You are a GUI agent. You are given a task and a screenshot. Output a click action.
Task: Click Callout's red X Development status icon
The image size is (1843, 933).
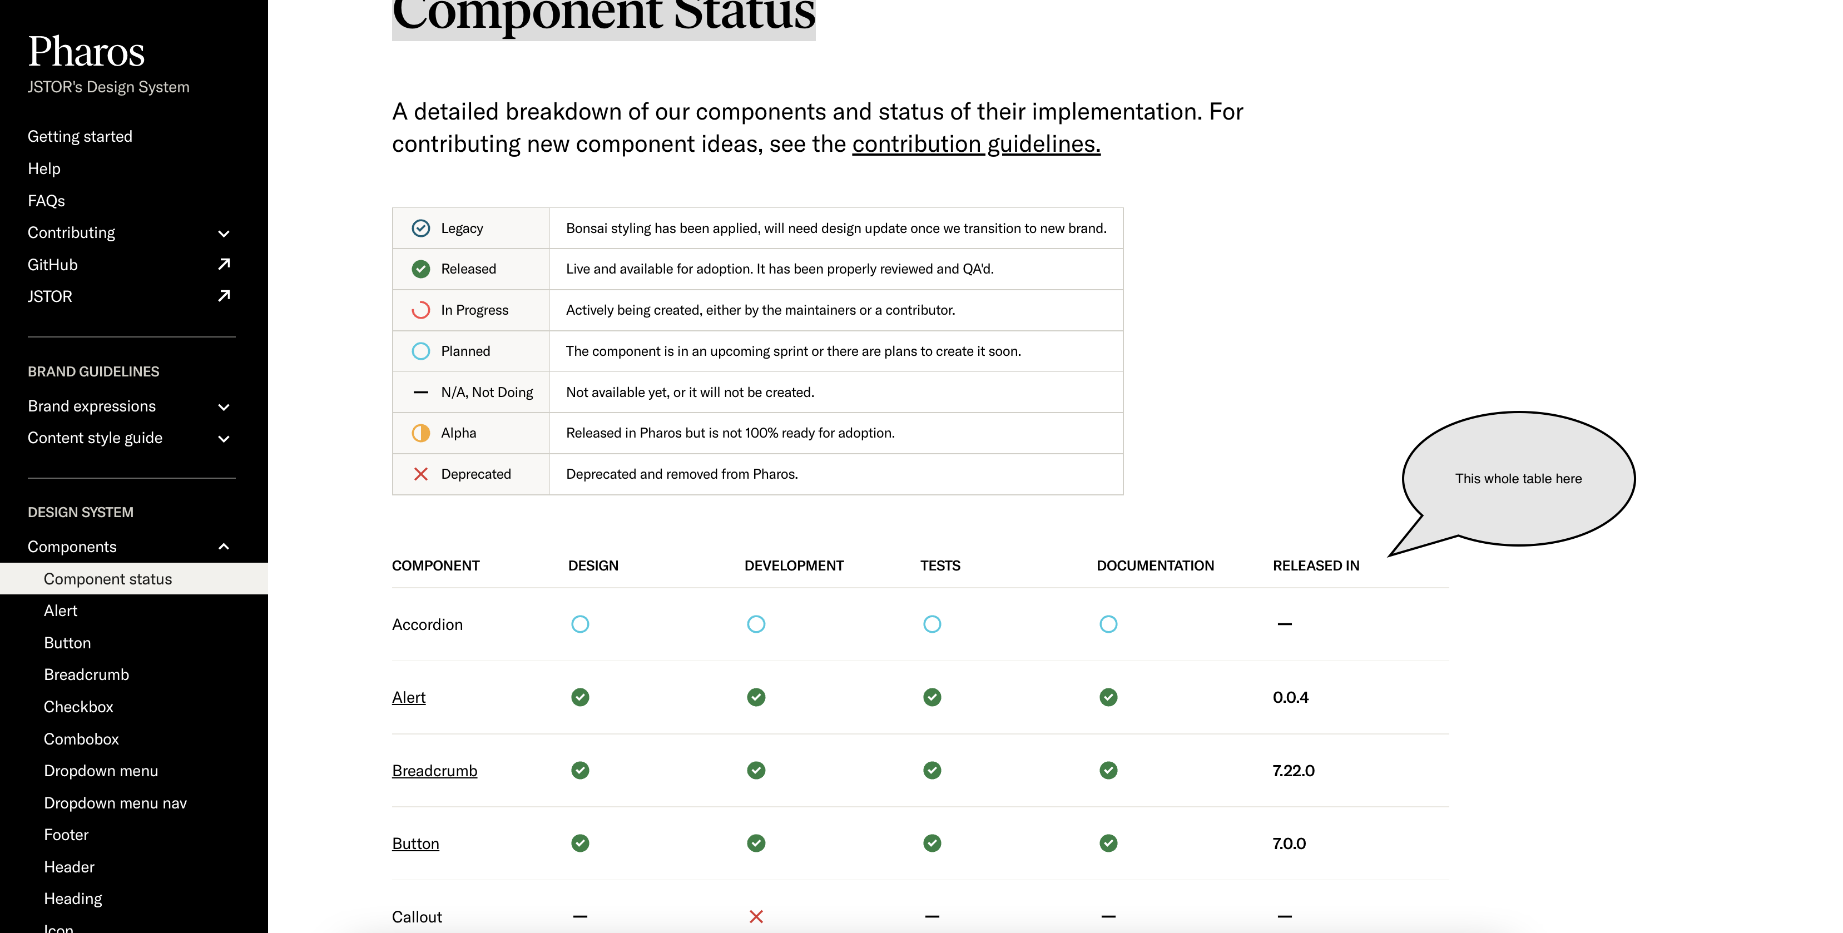tap(756, 916)
